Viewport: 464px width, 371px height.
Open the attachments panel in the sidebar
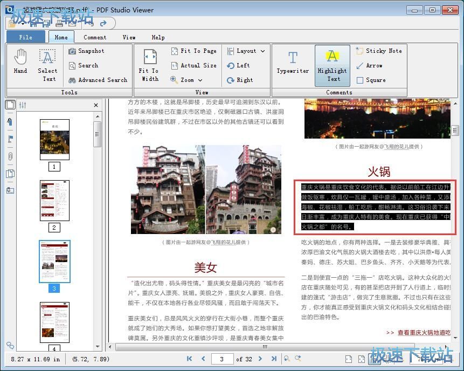[10, 155]
